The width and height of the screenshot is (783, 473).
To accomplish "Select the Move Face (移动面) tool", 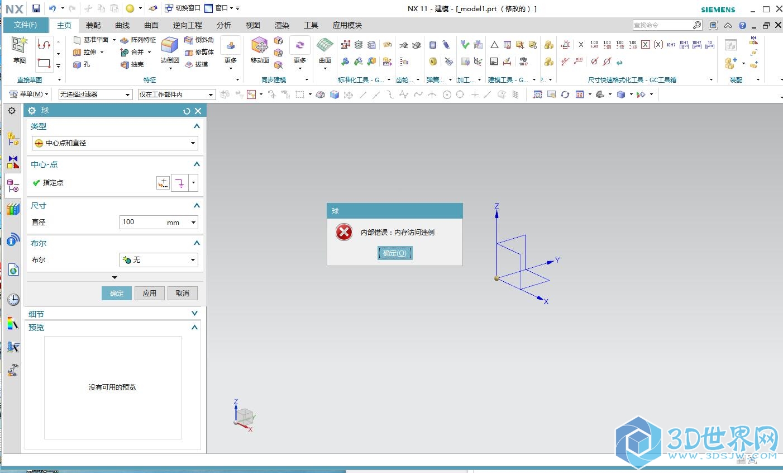I will point(260,50).
